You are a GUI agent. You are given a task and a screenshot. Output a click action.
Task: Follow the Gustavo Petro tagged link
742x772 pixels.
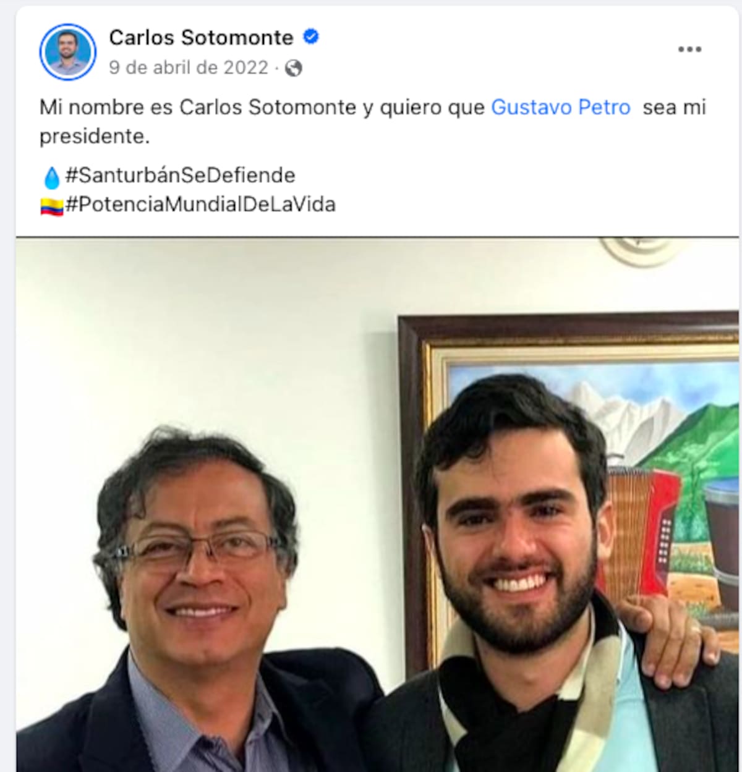[x=561, y=108]
